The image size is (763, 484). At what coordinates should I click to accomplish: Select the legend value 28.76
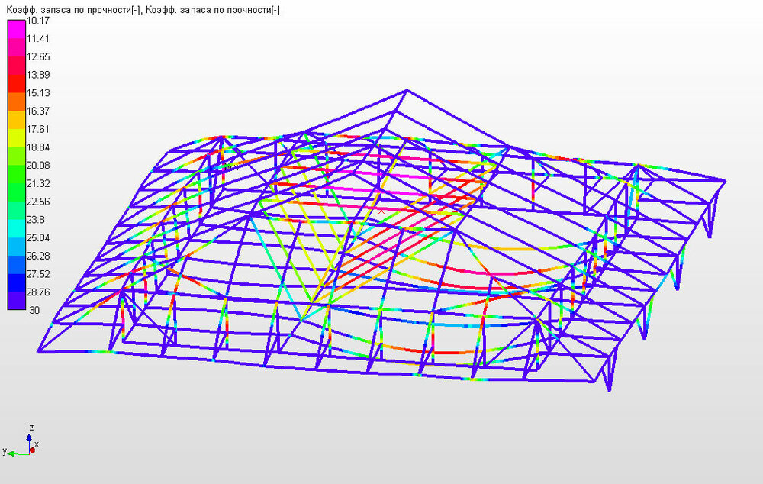(38, 292)
